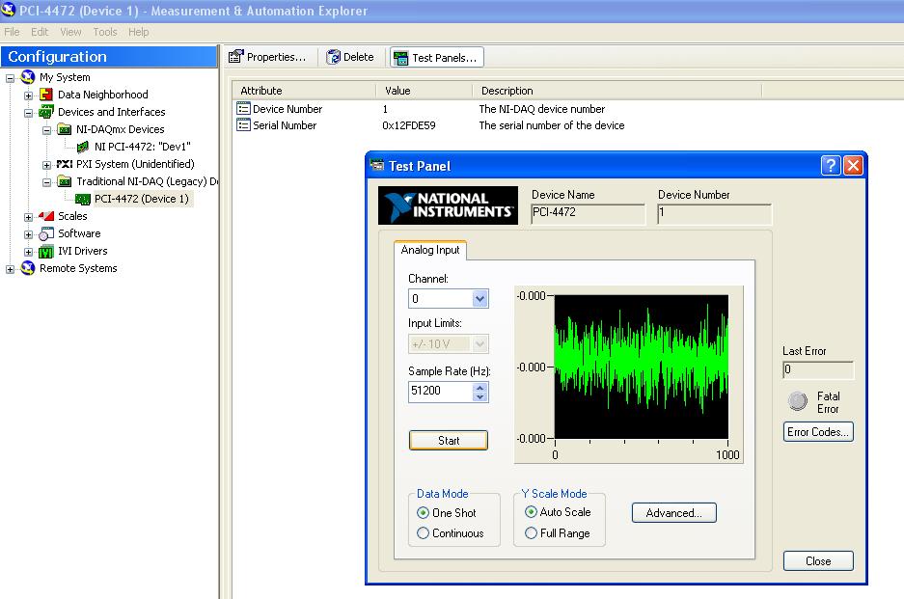
Task: Expand the Software node
Action: click(28, 234)
